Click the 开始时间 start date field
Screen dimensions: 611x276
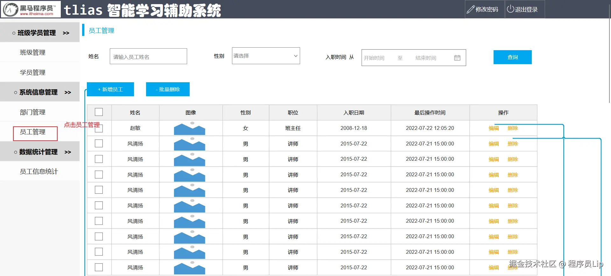[374, 58]
